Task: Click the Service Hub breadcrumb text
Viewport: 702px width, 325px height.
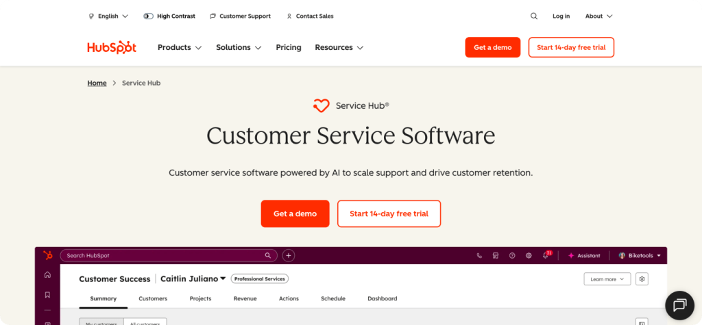Action: (x=141, y=83)
